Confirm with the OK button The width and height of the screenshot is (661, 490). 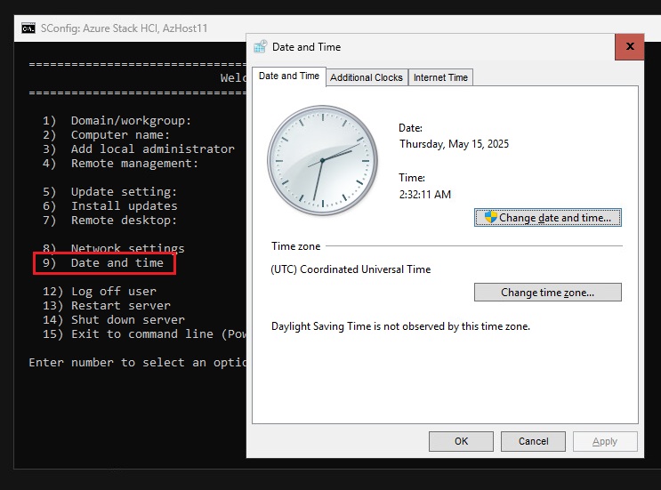tap(461, 441)
